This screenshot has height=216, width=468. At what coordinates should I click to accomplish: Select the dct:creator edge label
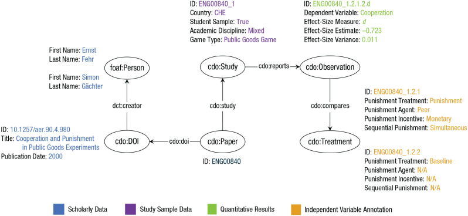(127, 105)
